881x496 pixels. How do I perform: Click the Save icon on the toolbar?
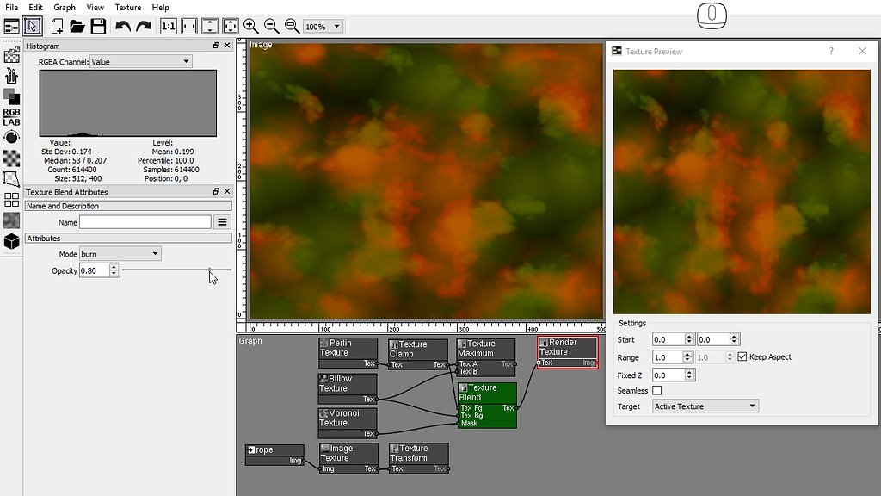click(x=96, y=26)
